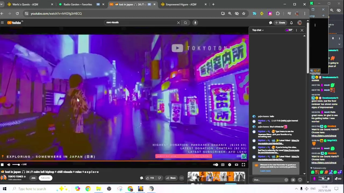344x193 pixels.
Task: Open Chrome zoom magnifier in address bar
Action: coord(230,13)
